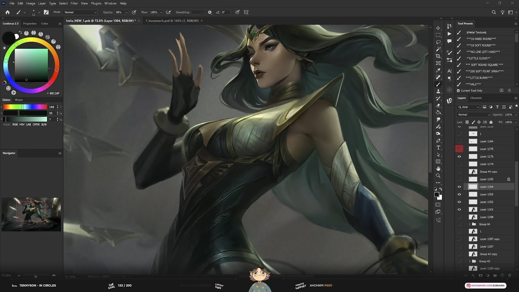Select the Brush tool in the tools panel
The image size is (519, 292).
click(438, 84)
